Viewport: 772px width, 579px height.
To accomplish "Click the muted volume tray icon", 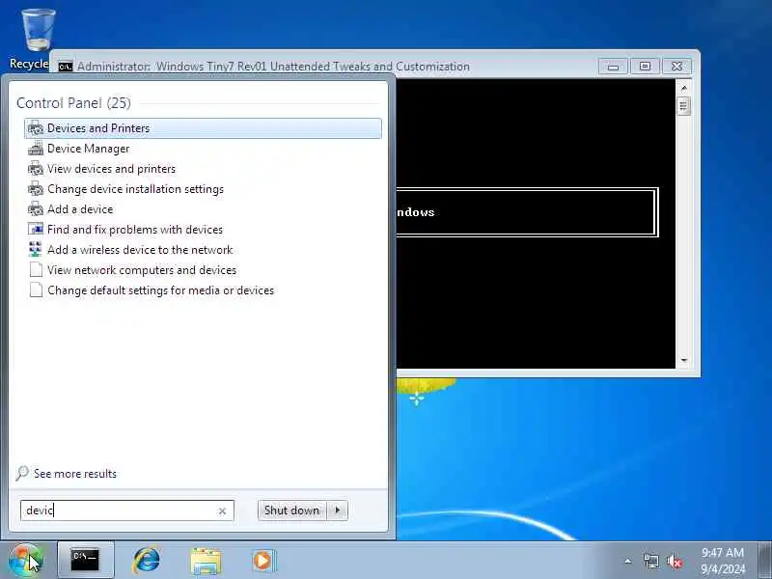I will (x=675, y=561).
